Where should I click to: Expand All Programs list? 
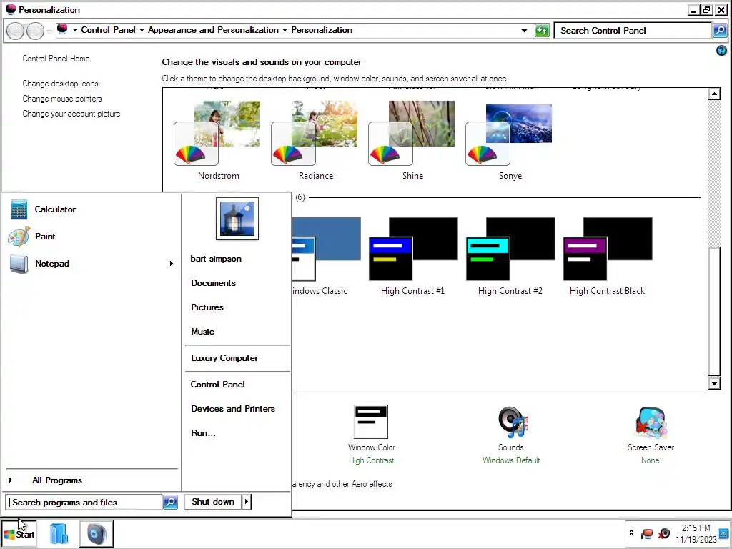[x=57, y=480]
